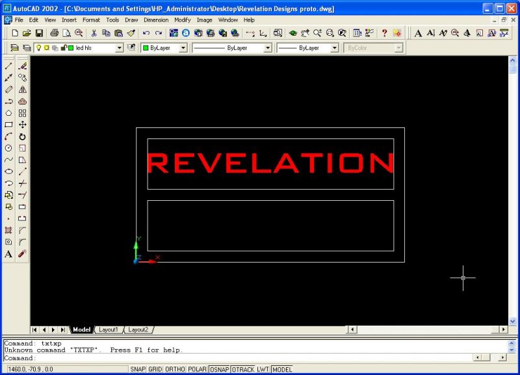This screenshot has width=520, height=375.
Task: Select the Move tool
Action: click(x=22, y=125)
